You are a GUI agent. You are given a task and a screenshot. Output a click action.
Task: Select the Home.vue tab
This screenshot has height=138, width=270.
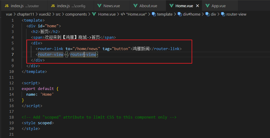point(184,6)
